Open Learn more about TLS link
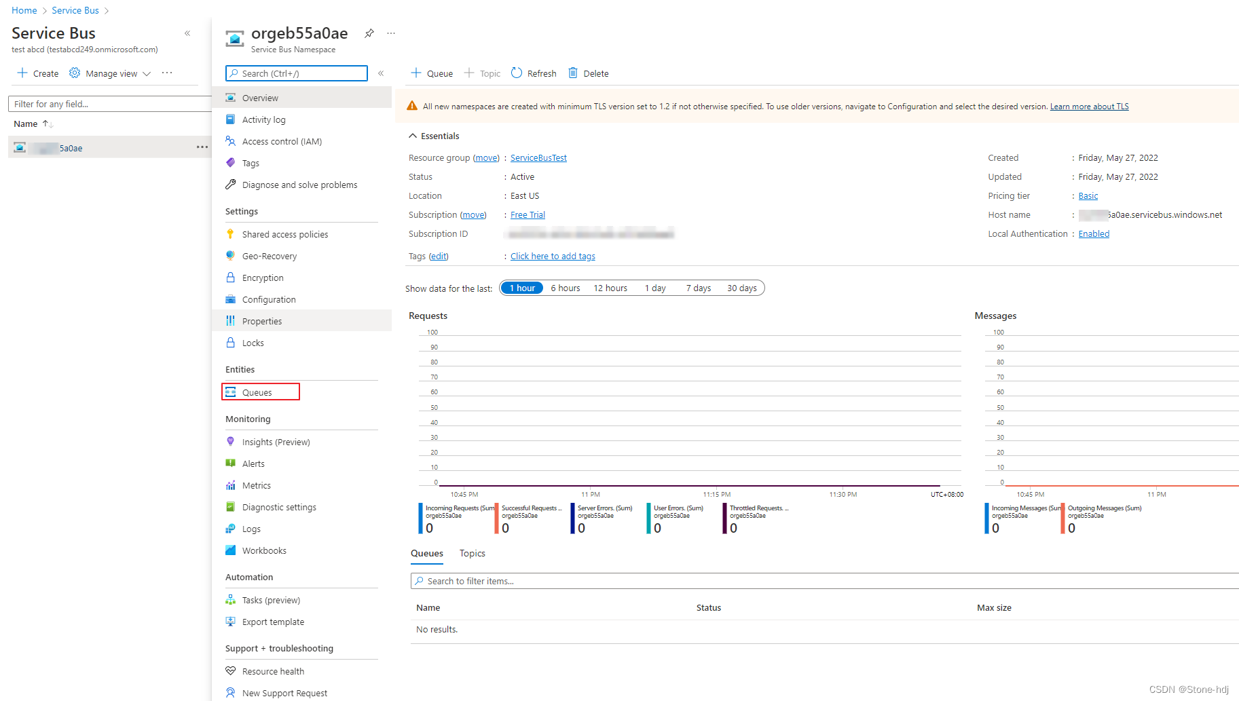The height and width of the screenshot is (701, 1239). coord(1089,107)
